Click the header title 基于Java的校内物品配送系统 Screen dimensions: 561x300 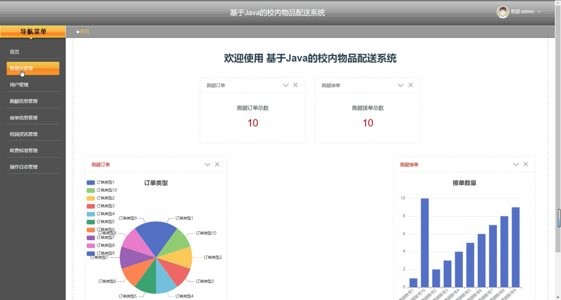pos(277,13)
